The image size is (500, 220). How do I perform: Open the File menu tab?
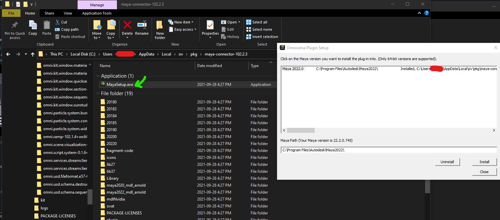coord(11,13)
